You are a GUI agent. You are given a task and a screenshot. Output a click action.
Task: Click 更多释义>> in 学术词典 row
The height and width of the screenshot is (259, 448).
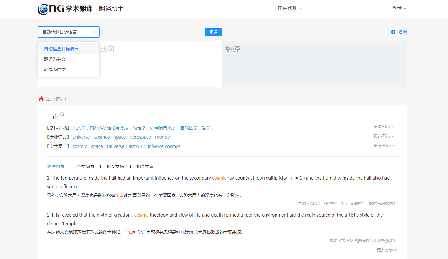pos(384,145)
